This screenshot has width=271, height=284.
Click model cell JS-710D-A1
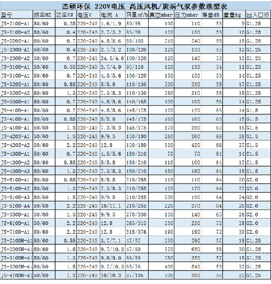[15, 232]
